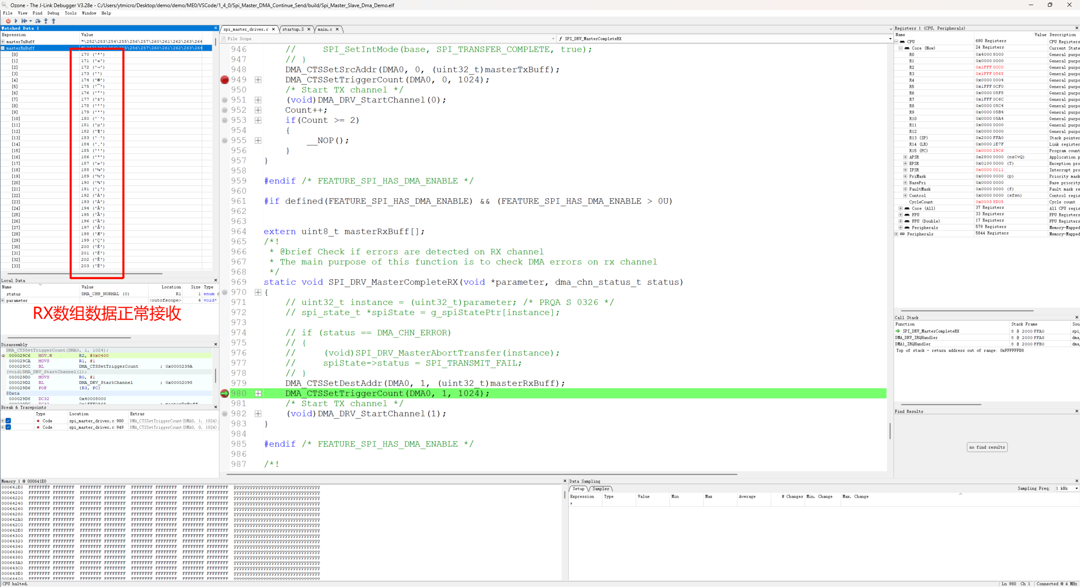Screen dimensions: 1080x587
Task: Close the Data Sampling panel
Action: click(x=1077, y=481)
